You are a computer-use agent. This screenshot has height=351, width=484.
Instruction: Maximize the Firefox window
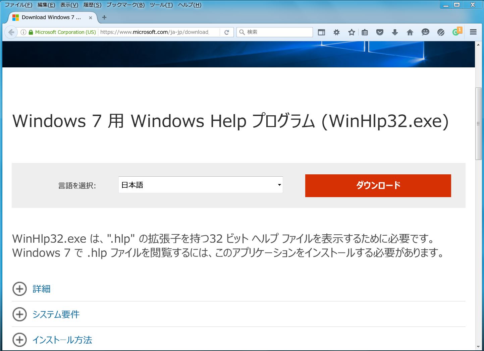[x=457, y=5]
